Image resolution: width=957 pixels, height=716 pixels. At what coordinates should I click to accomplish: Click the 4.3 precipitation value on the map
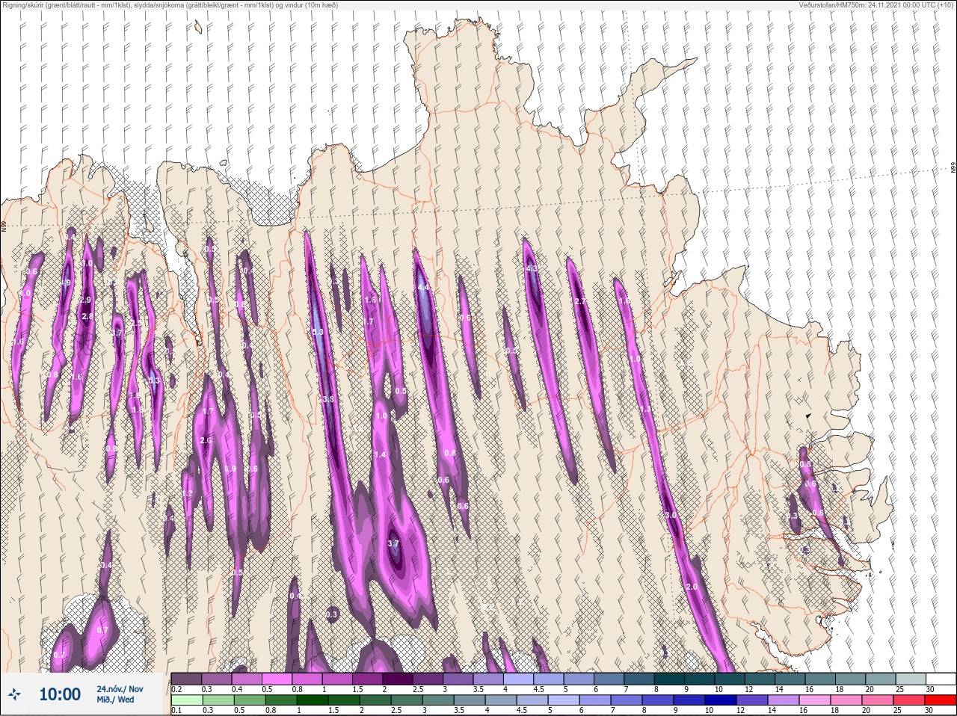pyautogui.click(x=532, y=268)
